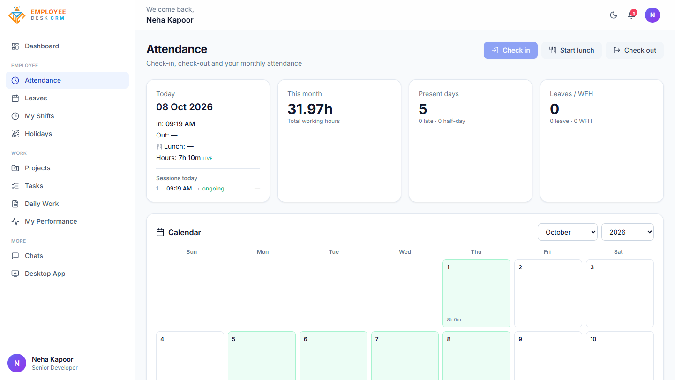Click the "Hours: 7h 10m" live text

(x=184, y=158)
